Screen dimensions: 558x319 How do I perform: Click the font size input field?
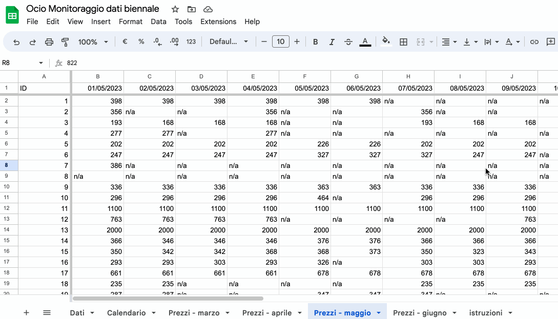click(280, 42)
